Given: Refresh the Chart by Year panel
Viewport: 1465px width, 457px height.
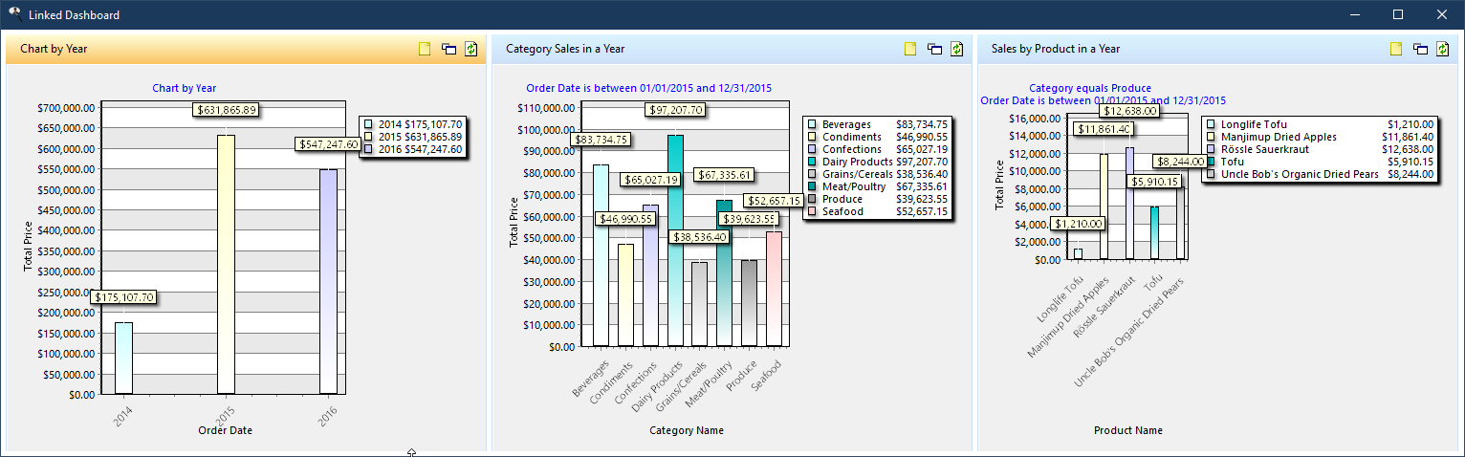Looking at the screenshot, I should (x=470, y=49).
